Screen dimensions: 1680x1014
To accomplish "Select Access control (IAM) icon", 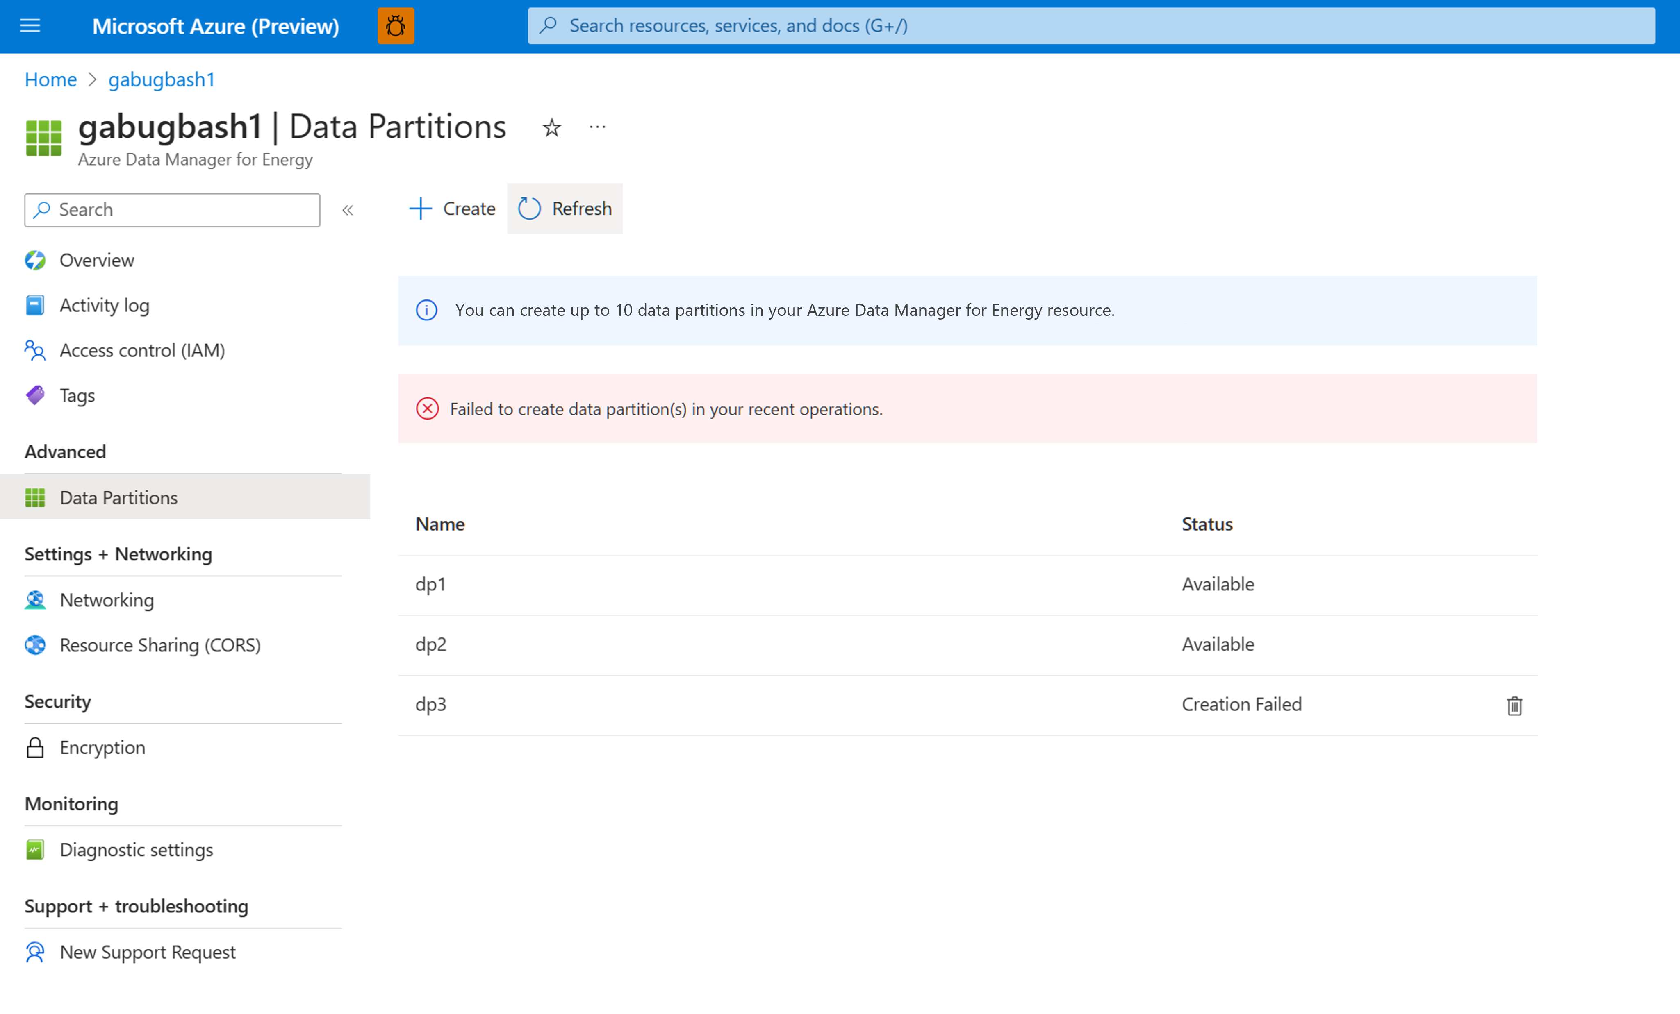I will point(35,350).
